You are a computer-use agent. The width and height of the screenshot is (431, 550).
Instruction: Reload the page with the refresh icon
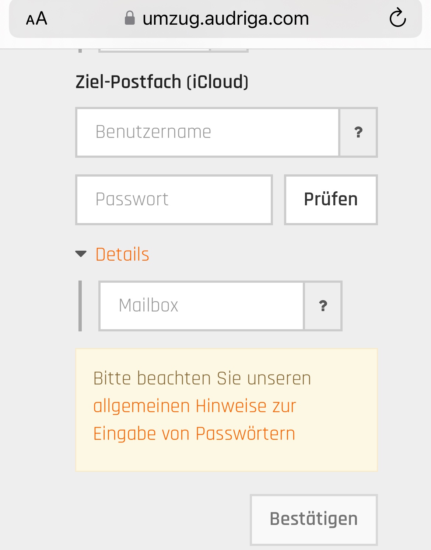click(x=397, y=18)
